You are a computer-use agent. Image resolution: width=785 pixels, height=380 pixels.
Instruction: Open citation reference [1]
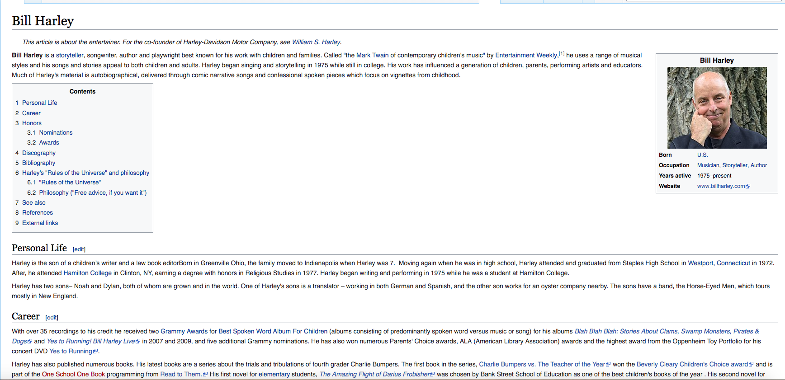pos(562,53)
